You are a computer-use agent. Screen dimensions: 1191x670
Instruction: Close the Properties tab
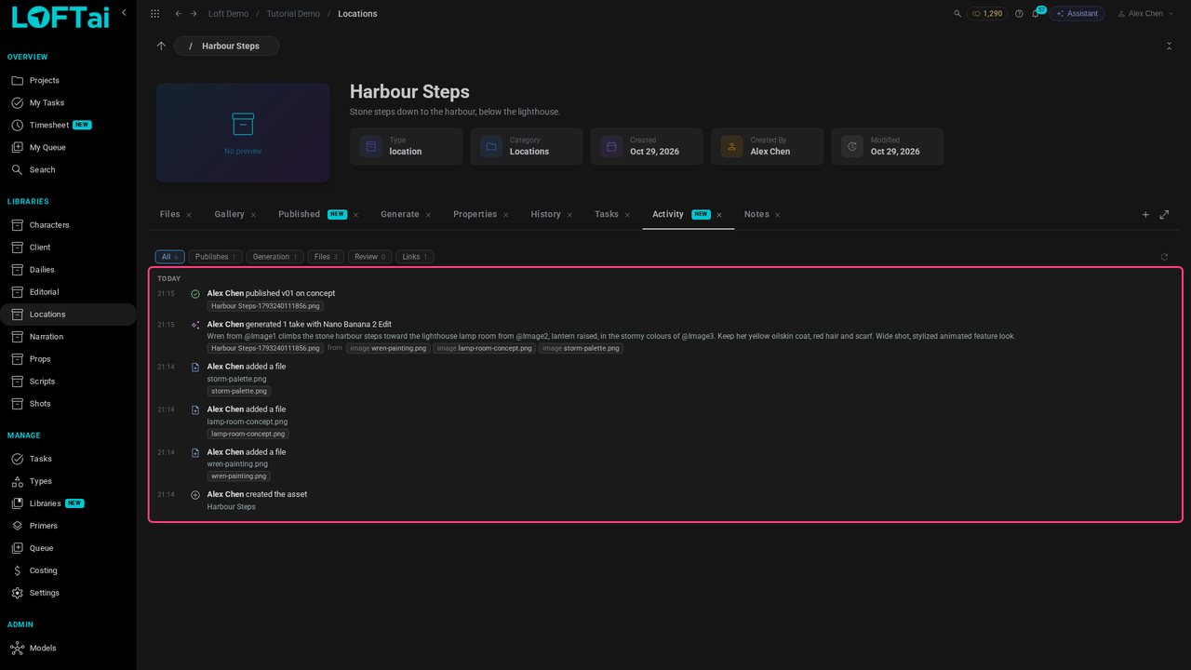pos(506,215)
